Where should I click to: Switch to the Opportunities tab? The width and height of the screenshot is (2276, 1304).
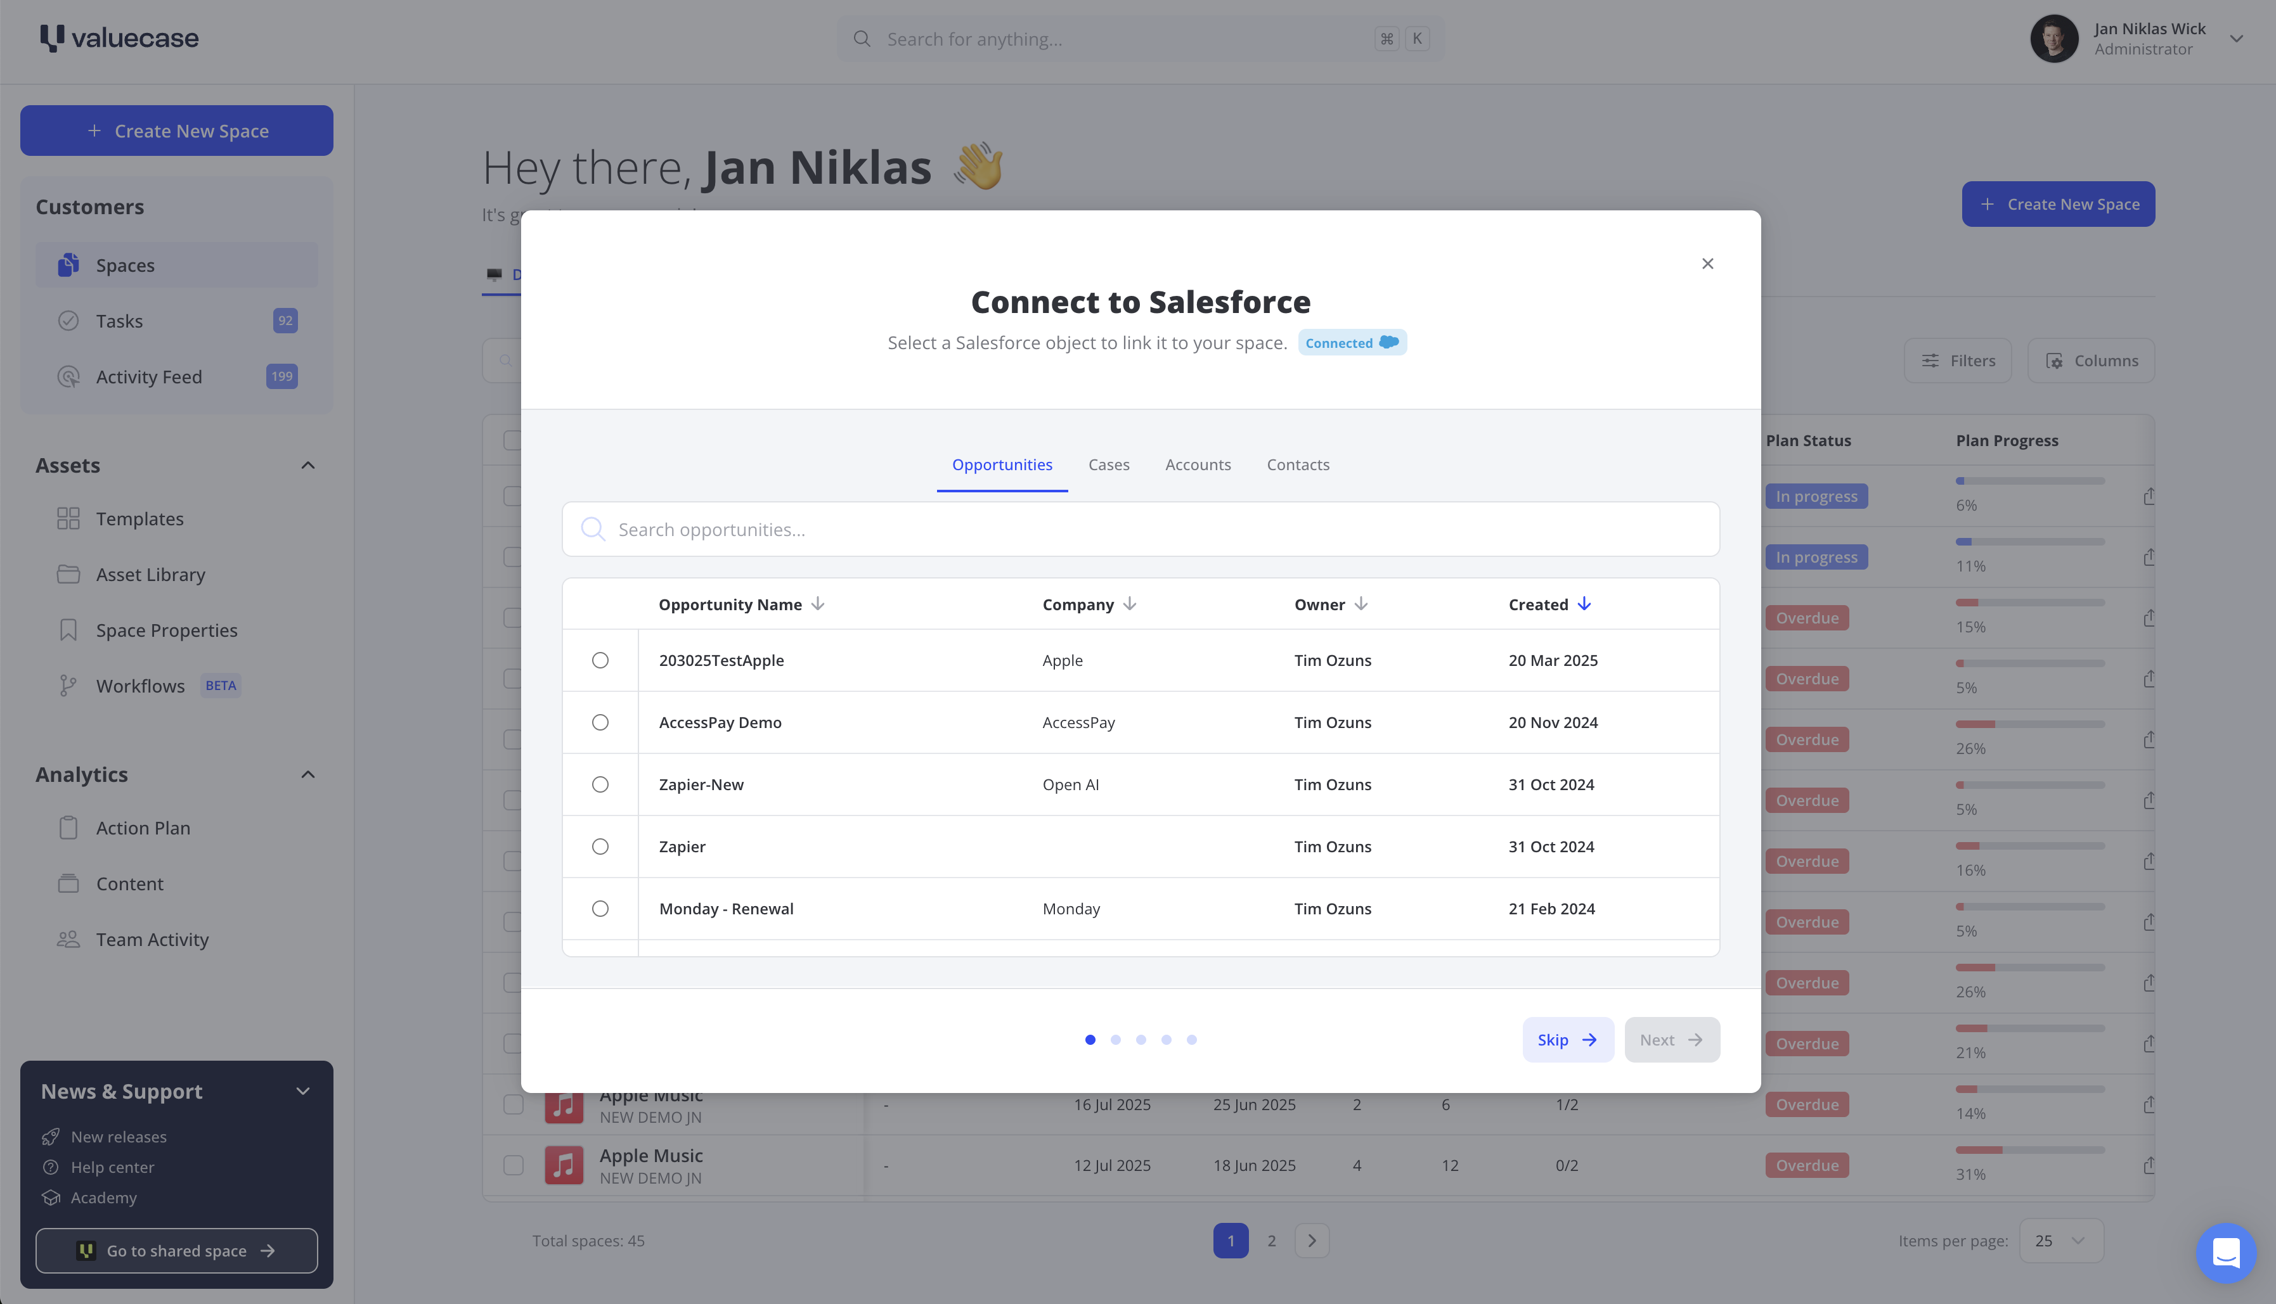point(1002,465)
